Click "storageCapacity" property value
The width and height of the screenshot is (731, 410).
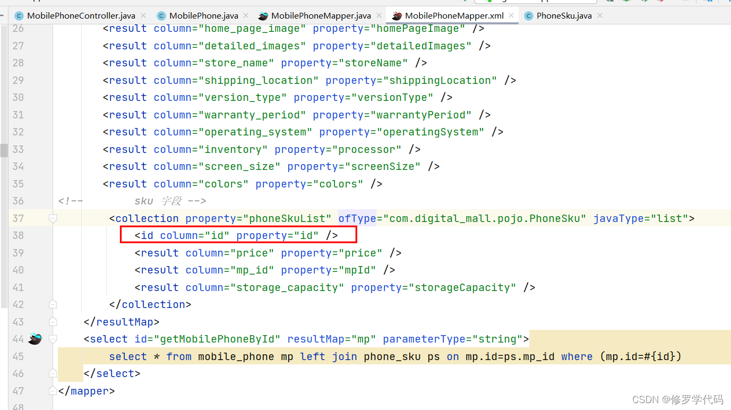click(x=462, y=287)
